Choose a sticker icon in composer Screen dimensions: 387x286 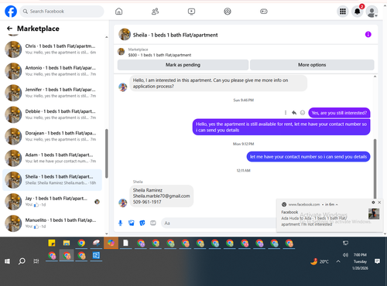click(142, 223)
